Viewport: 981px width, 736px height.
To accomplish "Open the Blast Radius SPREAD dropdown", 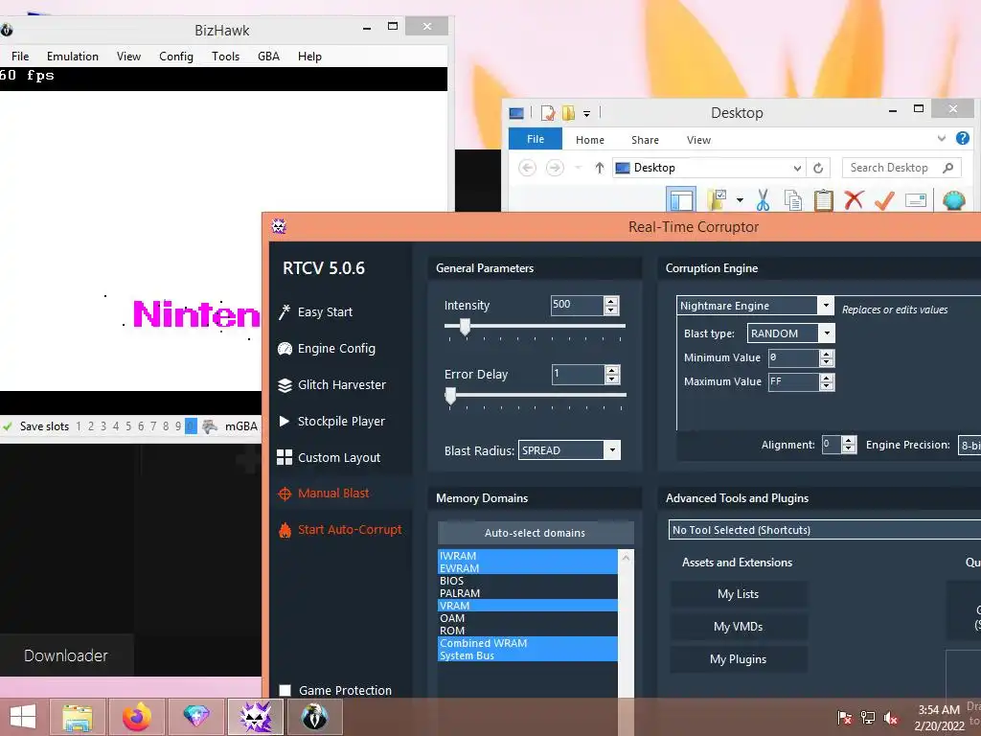I will click(612, 450).
